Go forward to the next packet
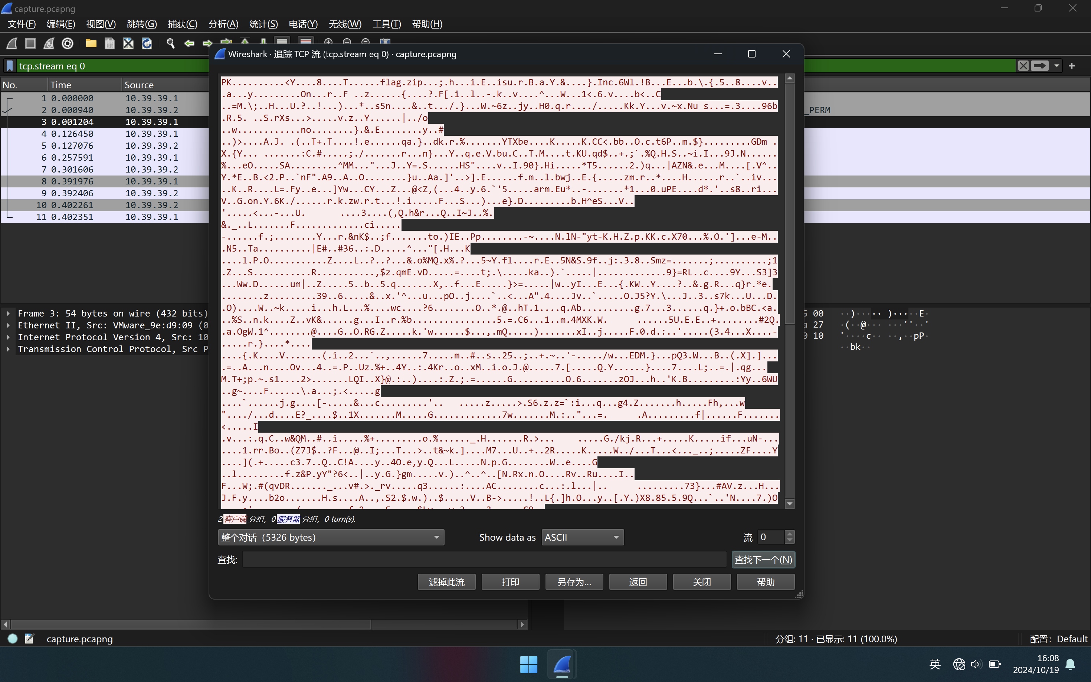This screenshot has width=1091, height=682. point(207,43)
